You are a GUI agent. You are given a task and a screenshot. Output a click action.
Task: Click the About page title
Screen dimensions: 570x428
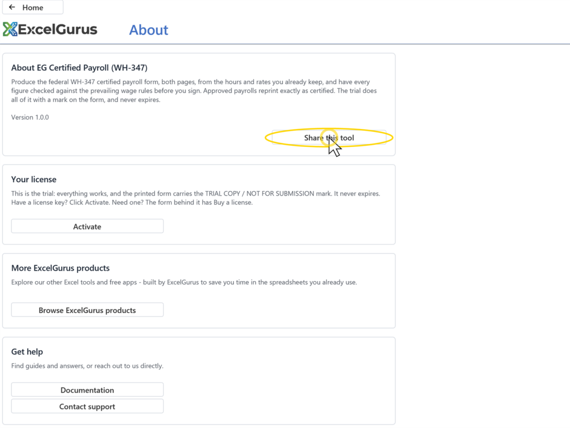click(149, 30)
